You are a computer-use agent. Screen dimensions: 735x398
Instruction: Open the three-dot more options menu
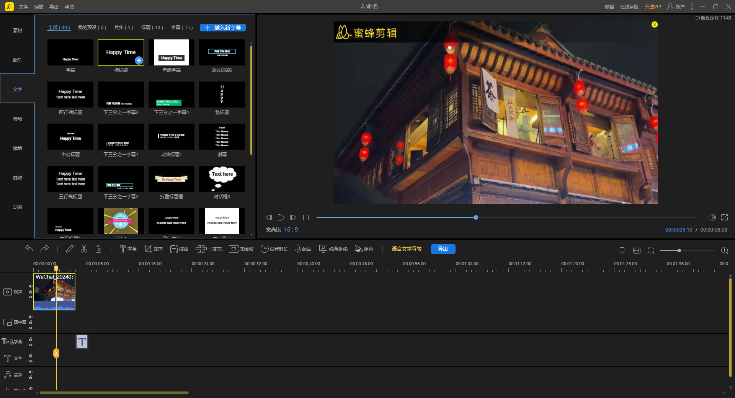pos(692,7)
